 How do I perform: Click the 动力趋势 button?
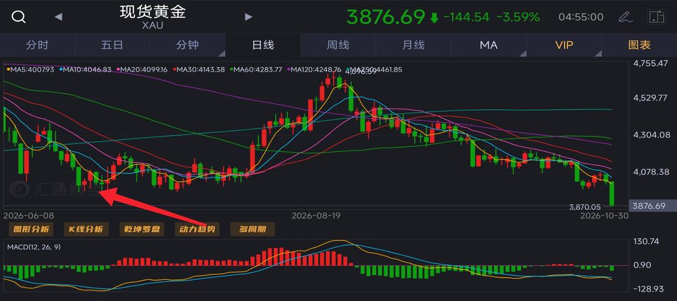(x=197, y=229)
